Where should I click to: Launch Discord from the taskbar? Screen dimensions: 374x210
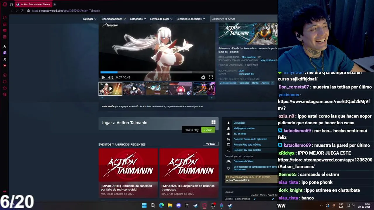(179, 205)
